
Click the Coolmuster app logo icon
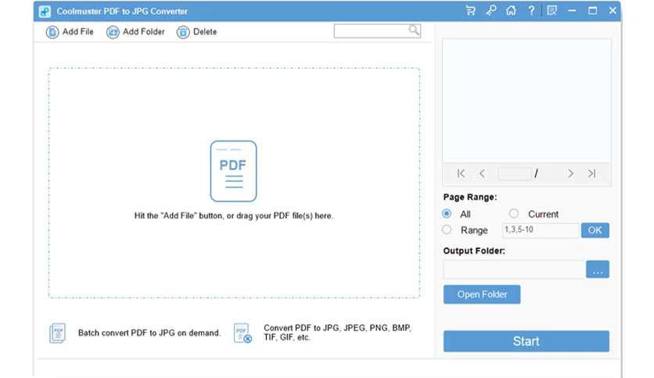[45, 11]
